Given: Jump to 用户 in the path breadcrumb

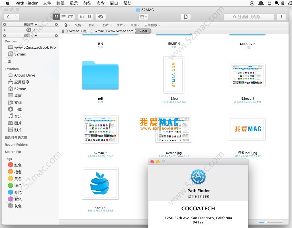Looking at the screenshot, I should click(86, 31).
